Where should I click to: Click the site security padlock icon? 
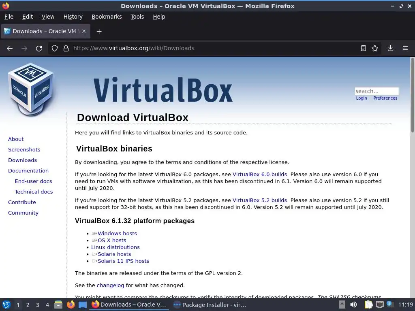pyautogui.click(x=66, y=49)
